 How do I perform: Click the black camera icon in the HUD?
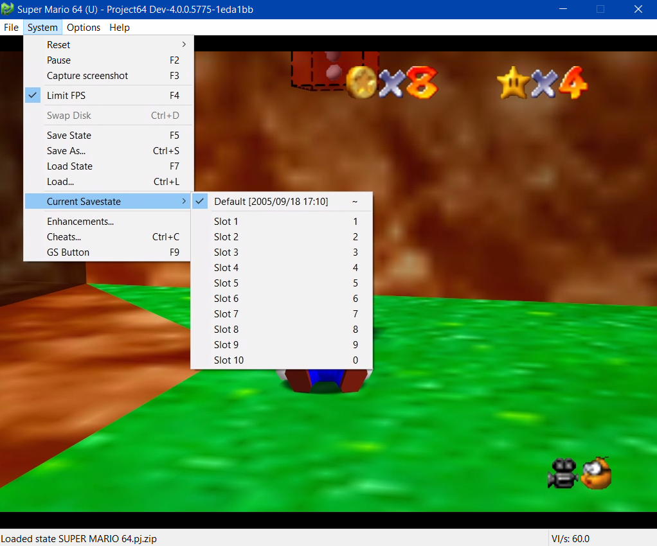tap(562, 473)
